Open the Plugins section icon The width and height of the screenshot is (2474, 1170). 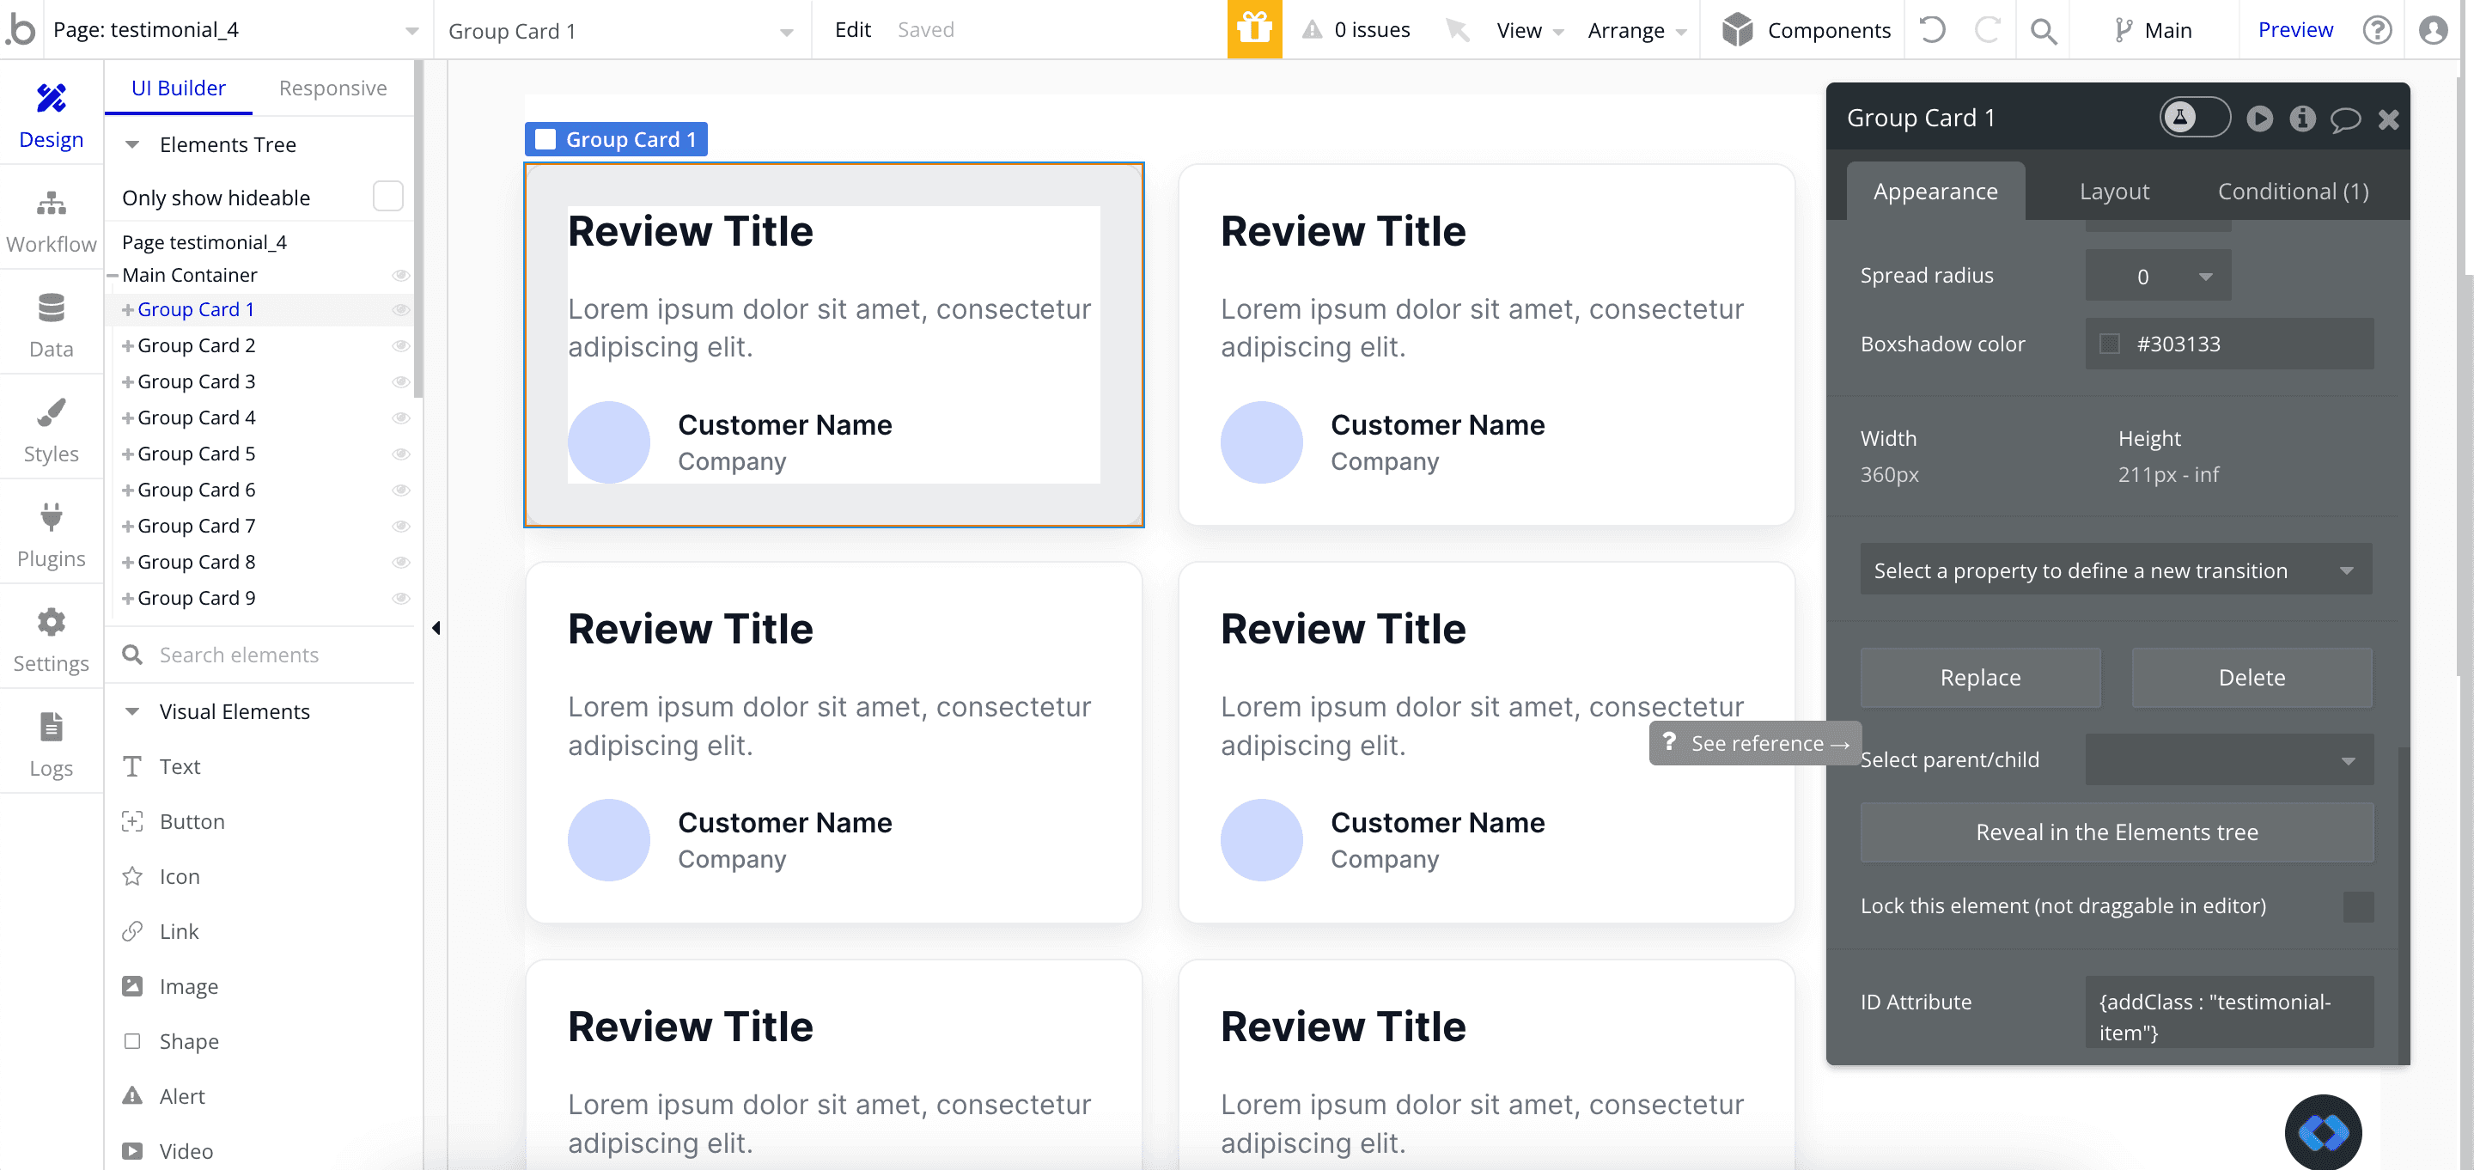(51, 518)
